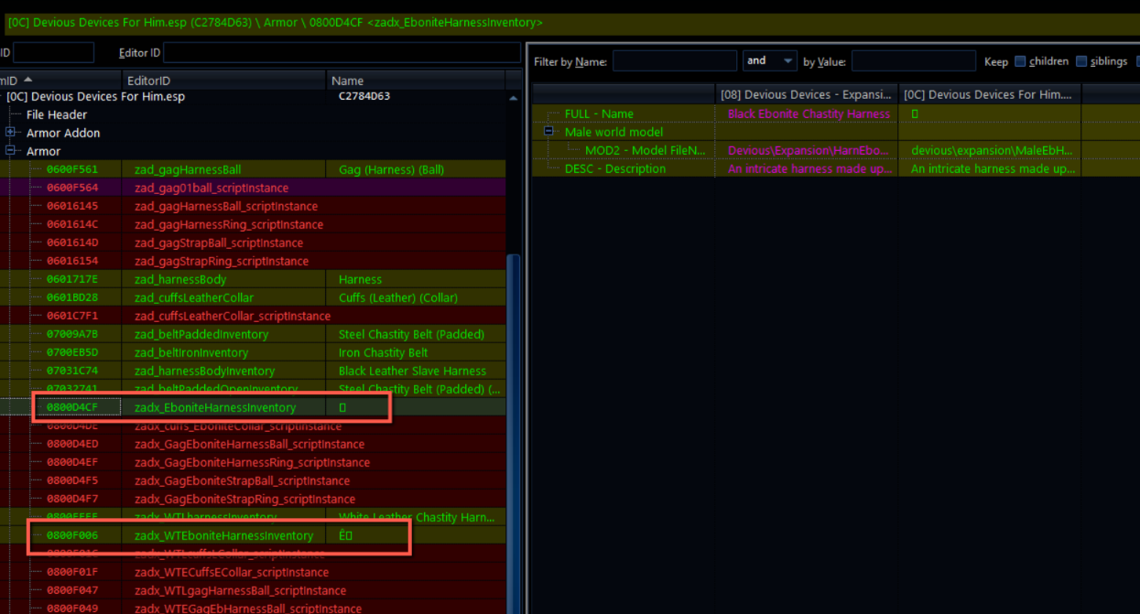Click the DESC - Description row label
The image size is (1140, 614).
pos(614,168)
